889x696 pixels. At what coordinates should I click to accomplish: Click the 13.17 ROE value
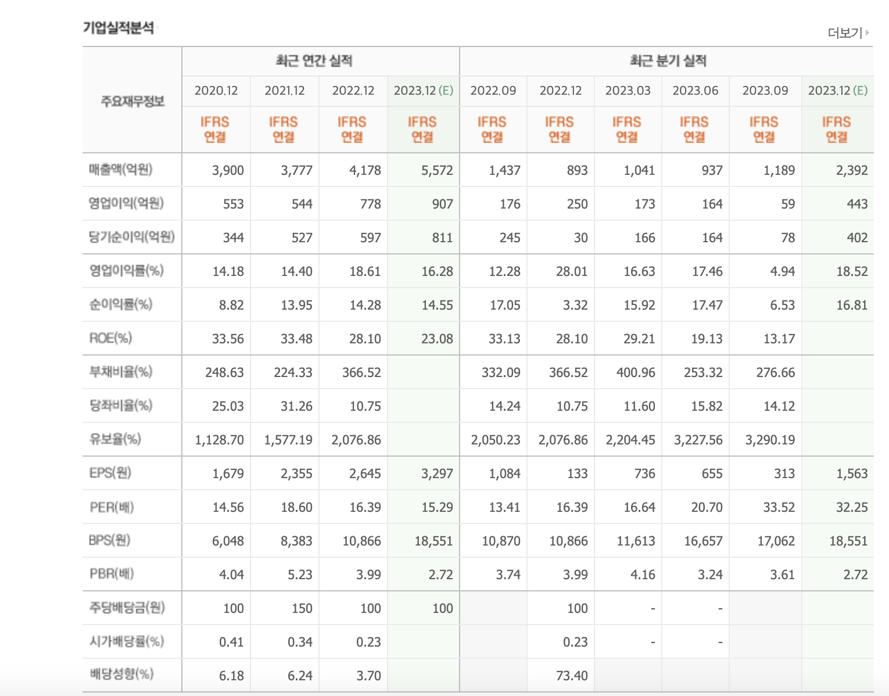click(779, 339)
